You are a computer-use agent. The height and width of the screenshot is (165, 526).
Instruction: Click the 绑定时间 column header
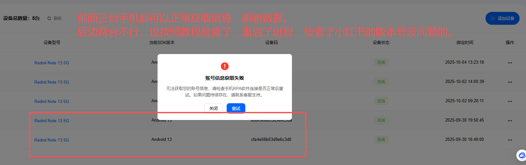(465, 42)
